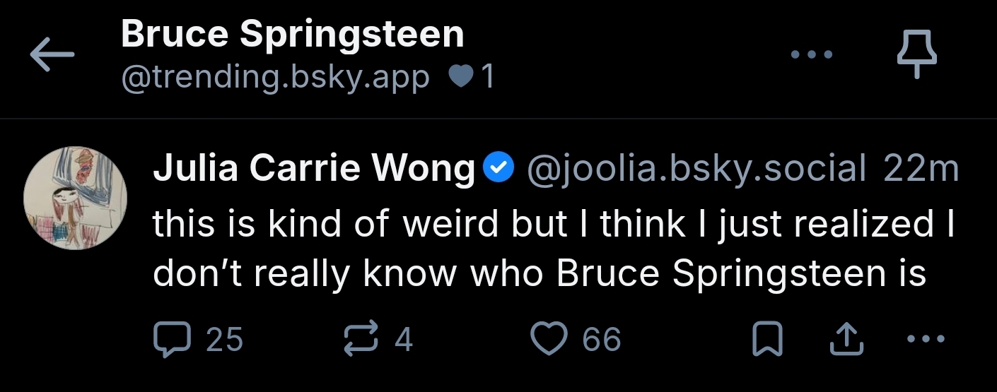Click the feed's heart like count
The height and width of the screenshot is (392, 997).
click(x=472, y=78)
